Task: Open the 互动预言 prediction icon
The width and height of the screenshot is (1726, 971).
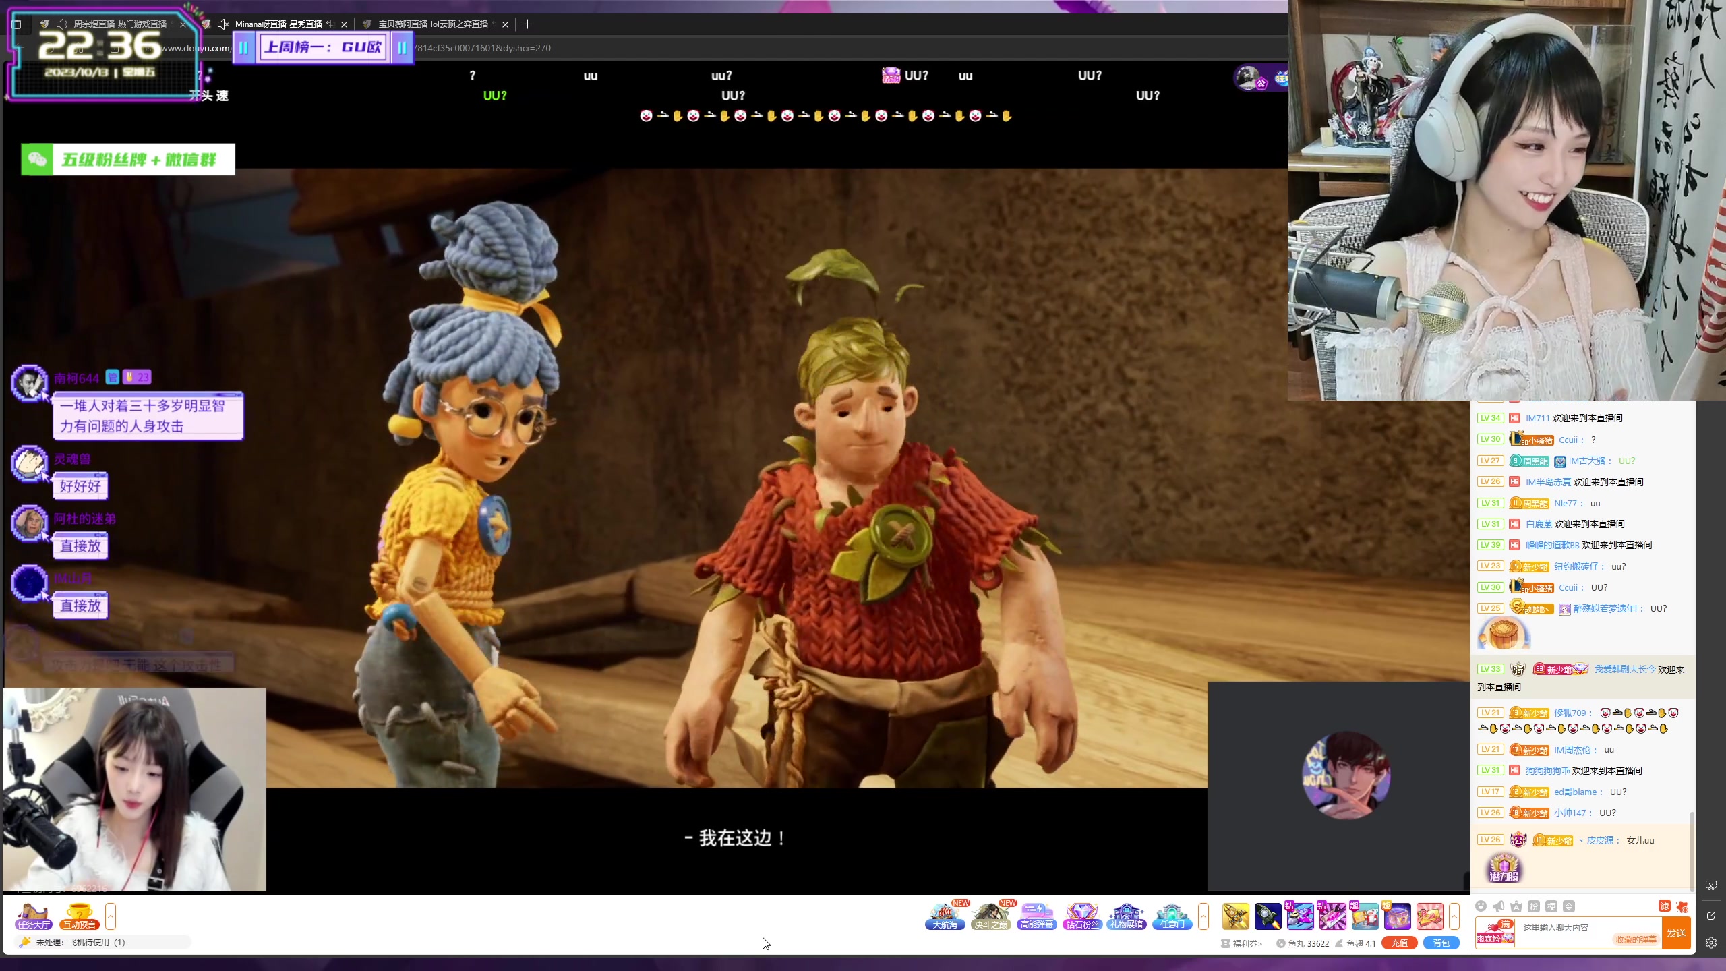Action: pos(80,916)
